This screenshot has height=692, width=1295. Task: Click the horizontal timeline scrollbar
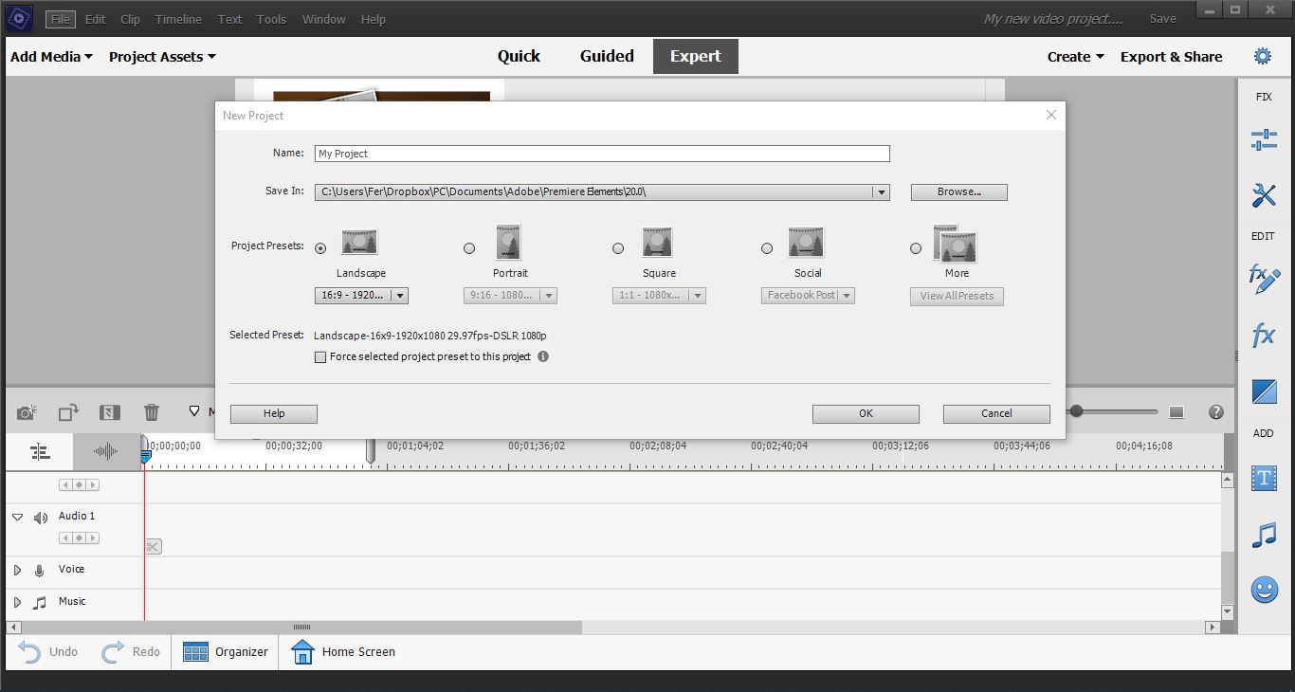coord(301,628)
